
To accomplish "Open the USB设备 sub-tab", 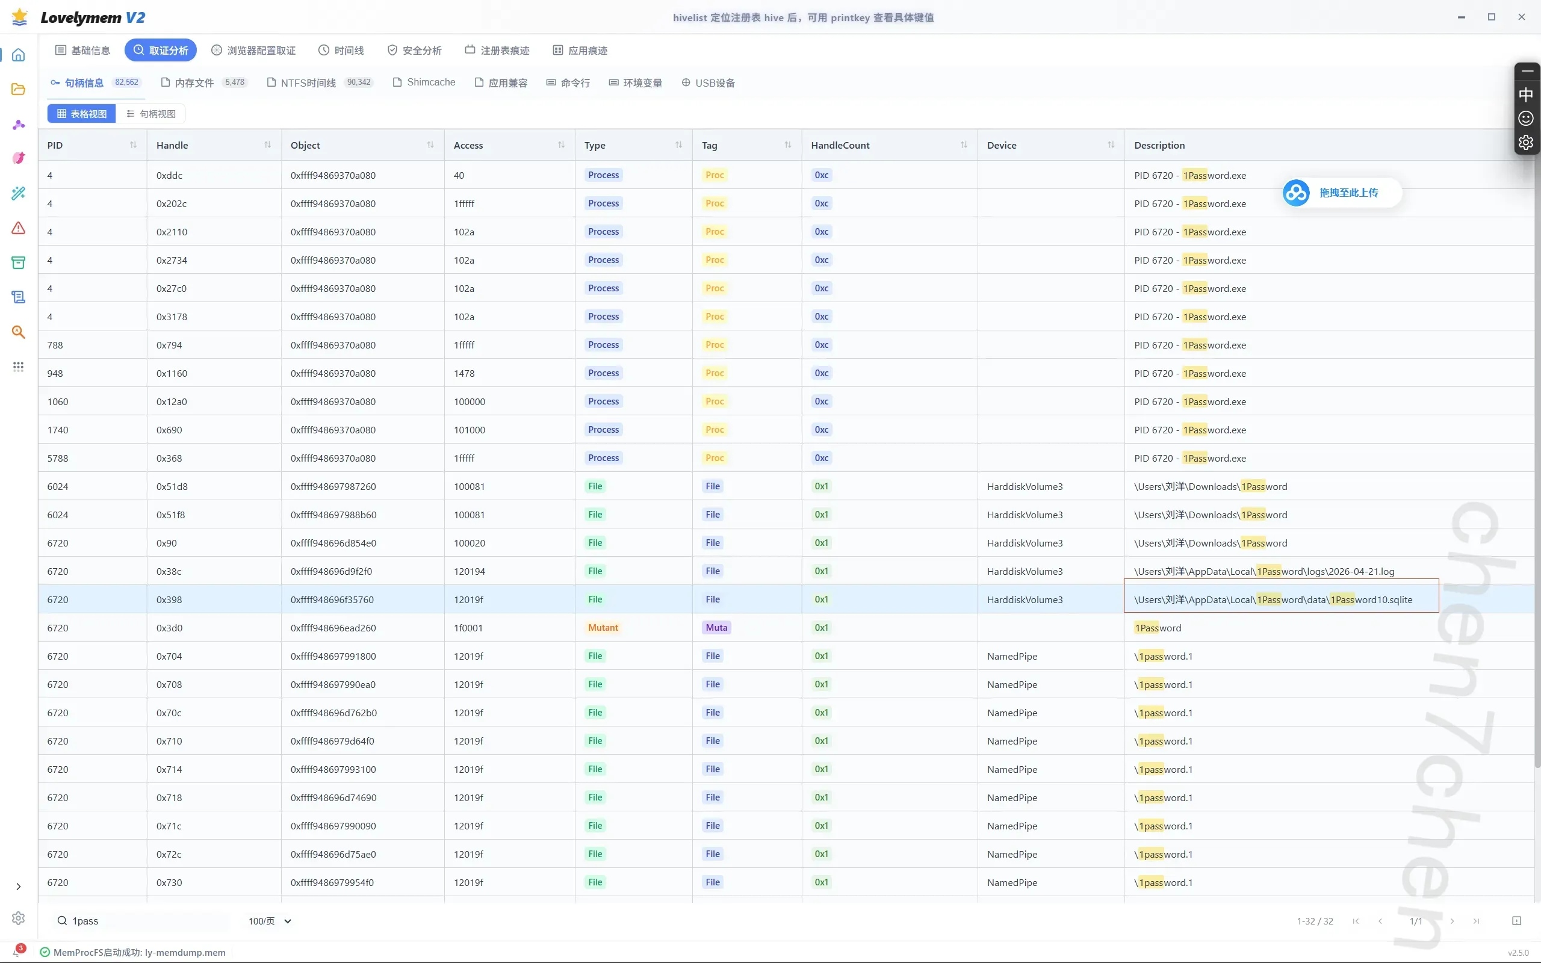I will tap(708, 83).
